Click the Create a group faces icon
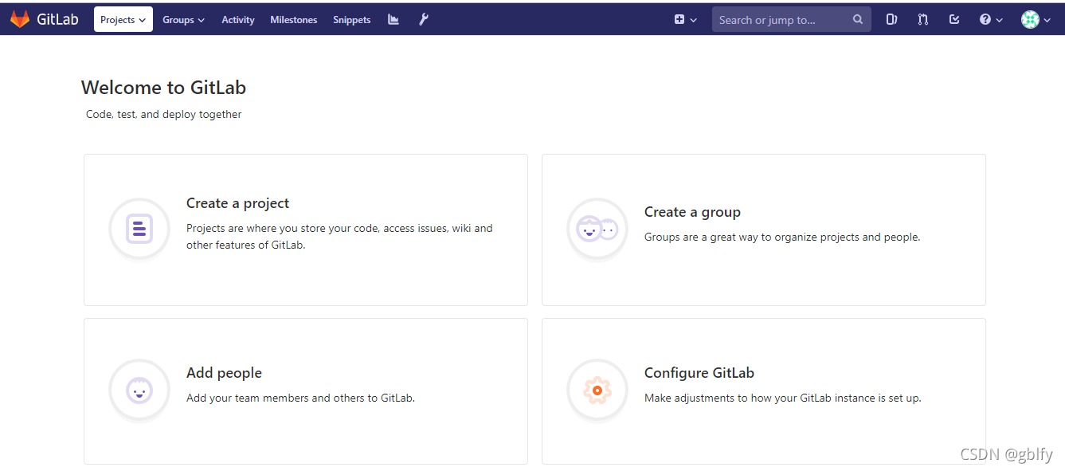 pos(597,230)
